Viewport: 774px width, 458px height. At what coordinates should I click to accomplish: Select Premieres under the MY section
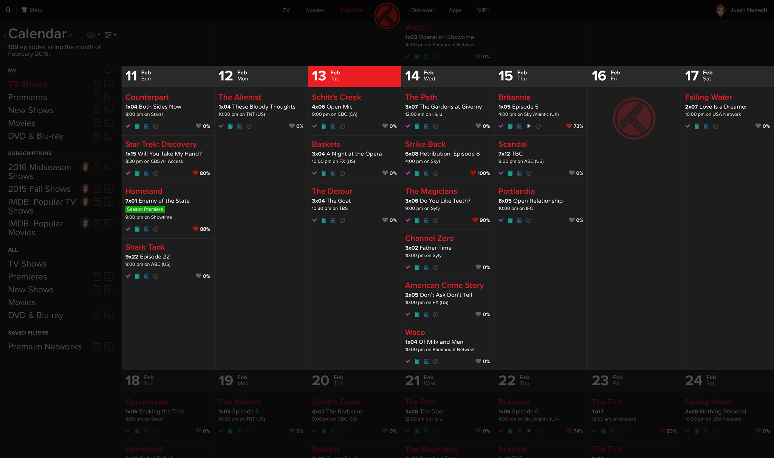(28, 97)
